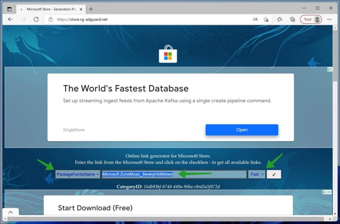
Task: Click the forward navigation arrow
Action: point(23,19)
